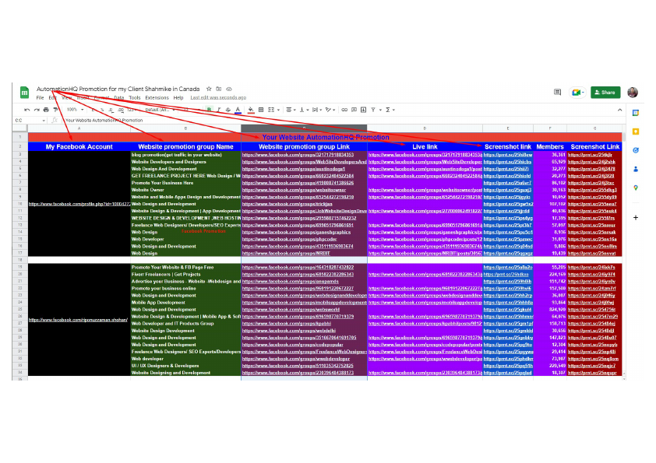Click the Insert link icon
Screen dimensions: 656x463
(344, 110)
